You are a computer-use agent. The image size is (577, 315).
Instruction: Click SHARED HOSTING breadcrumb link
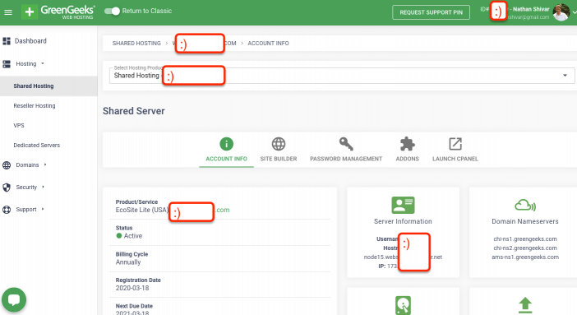tap(136, 43)
